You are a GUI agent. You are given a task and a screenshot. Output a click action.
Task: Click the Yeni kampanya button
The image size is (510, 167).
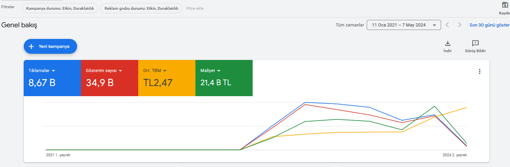[x=50, y=46]
